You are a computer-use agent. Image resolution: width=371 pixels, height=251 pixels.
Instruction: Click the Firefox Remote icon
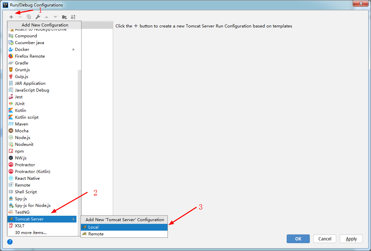(x=11, y=56)
